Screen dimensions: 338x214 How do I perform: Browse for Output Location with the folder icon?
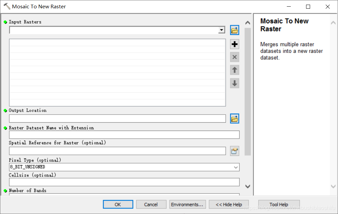tap(235, 119)
